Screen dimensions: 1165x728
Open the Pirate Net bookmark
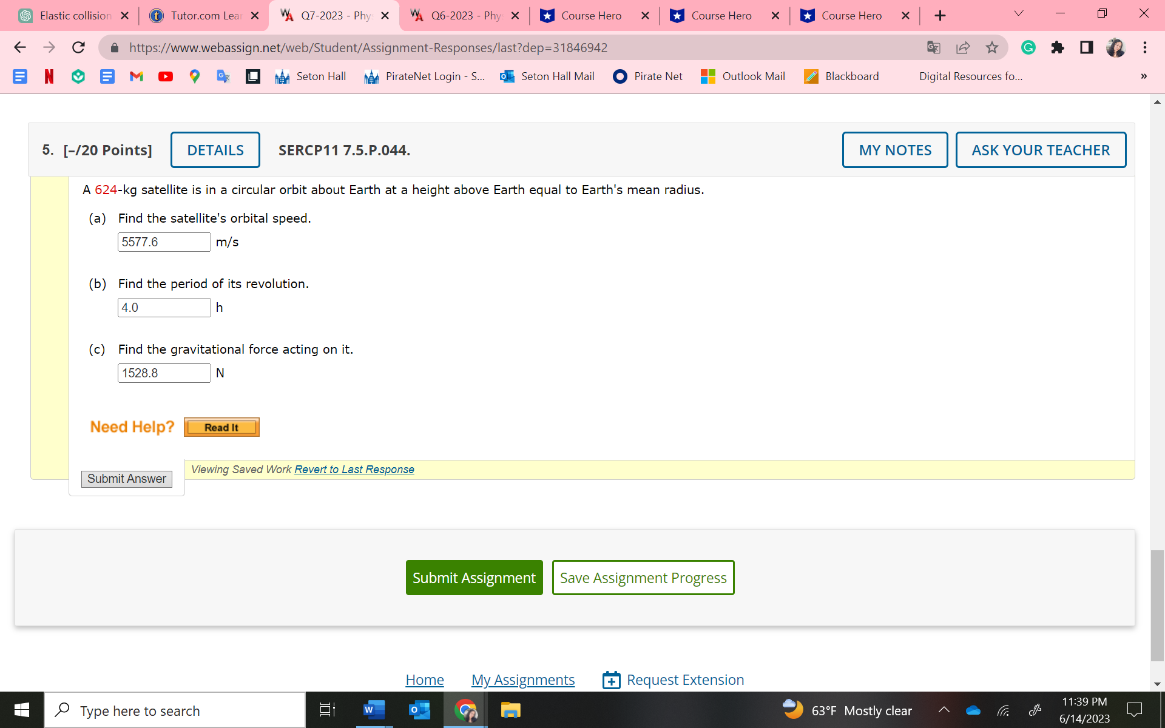(x=647, y=76)
